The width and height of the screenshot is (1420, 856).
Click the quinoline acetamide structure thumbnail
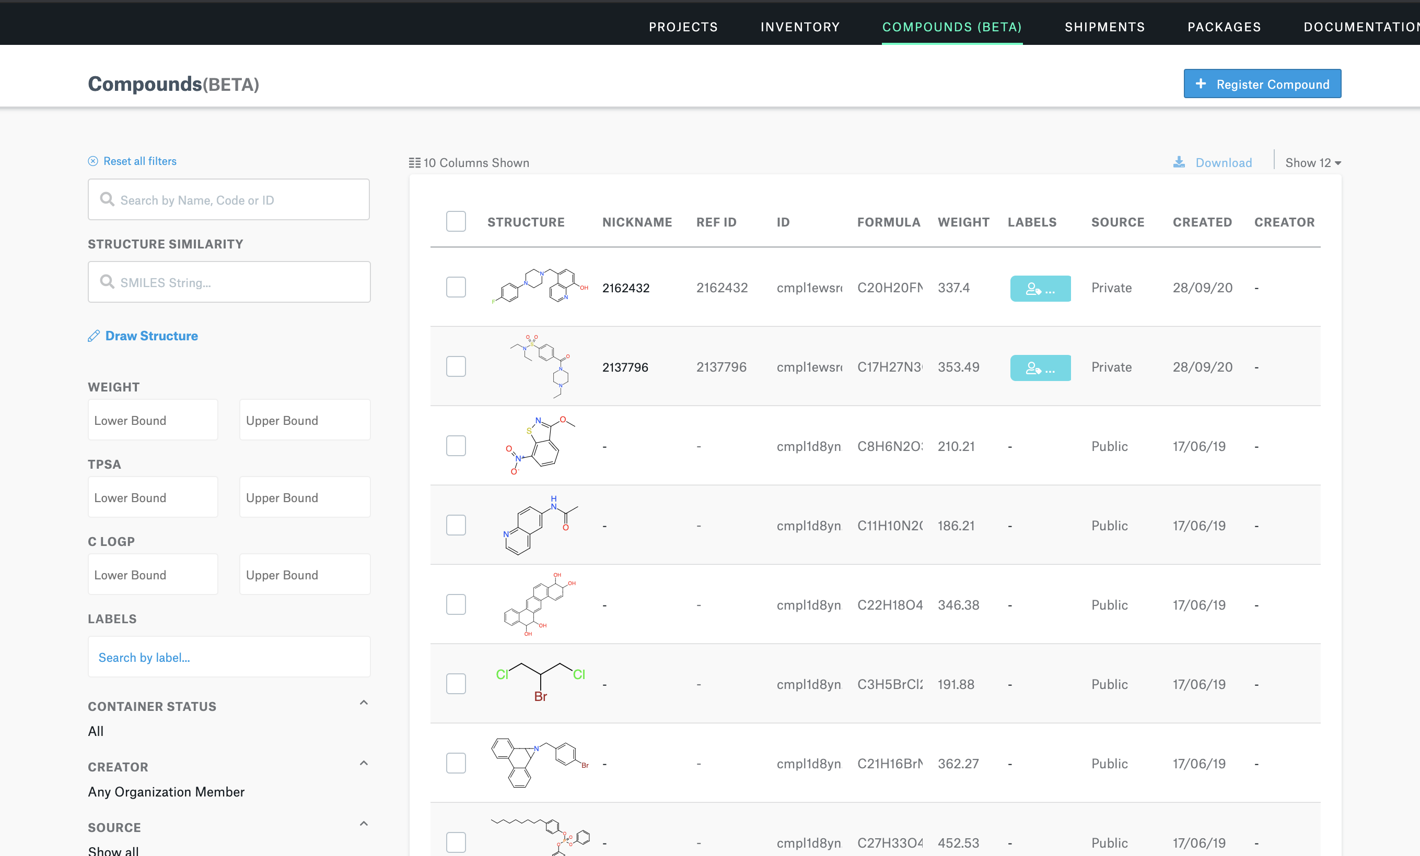click(x=539, y=525)
